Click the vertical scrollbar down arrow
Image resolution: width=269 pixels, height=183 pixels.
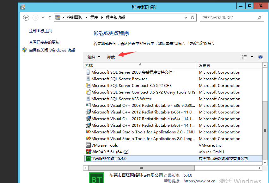265,162
